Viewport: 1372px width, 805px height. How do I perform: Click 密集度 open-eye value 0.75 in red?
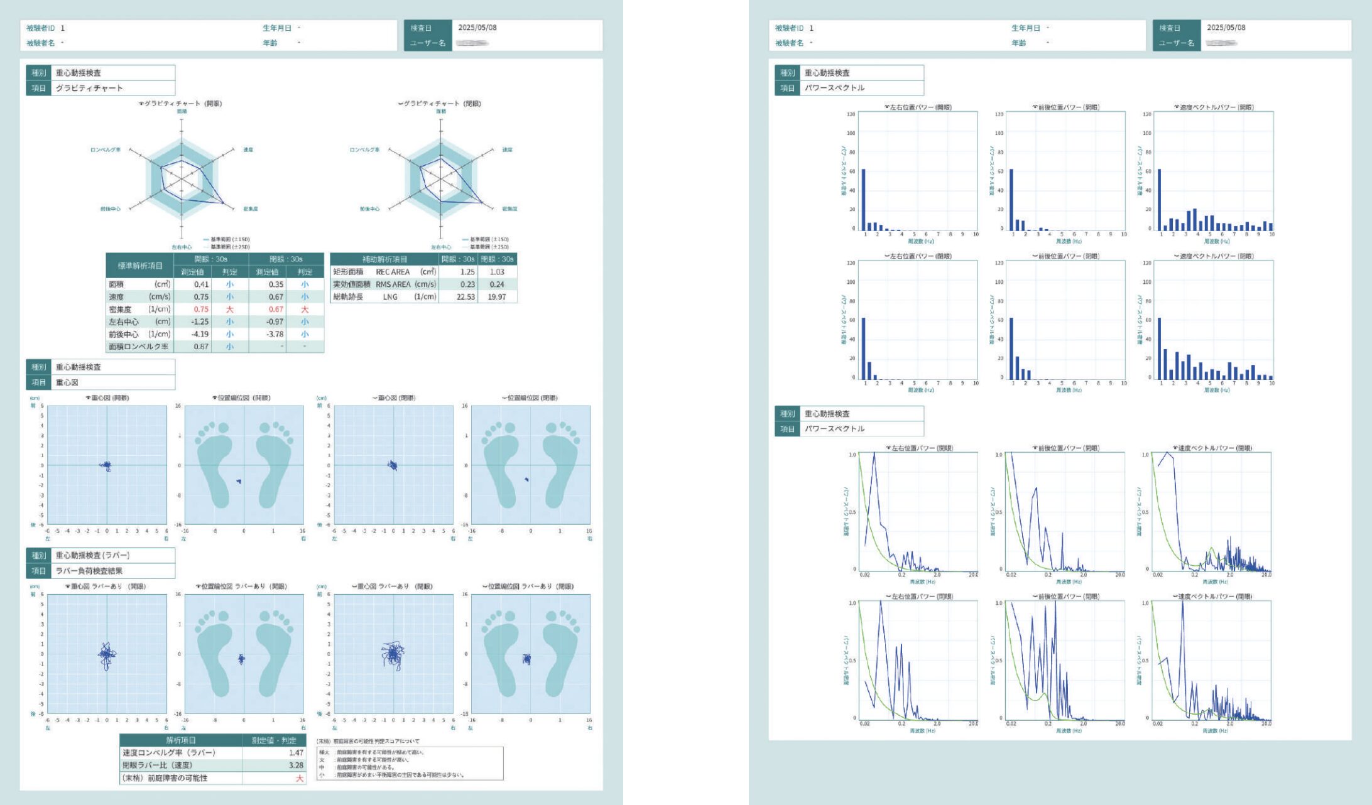tap(201, 309)
